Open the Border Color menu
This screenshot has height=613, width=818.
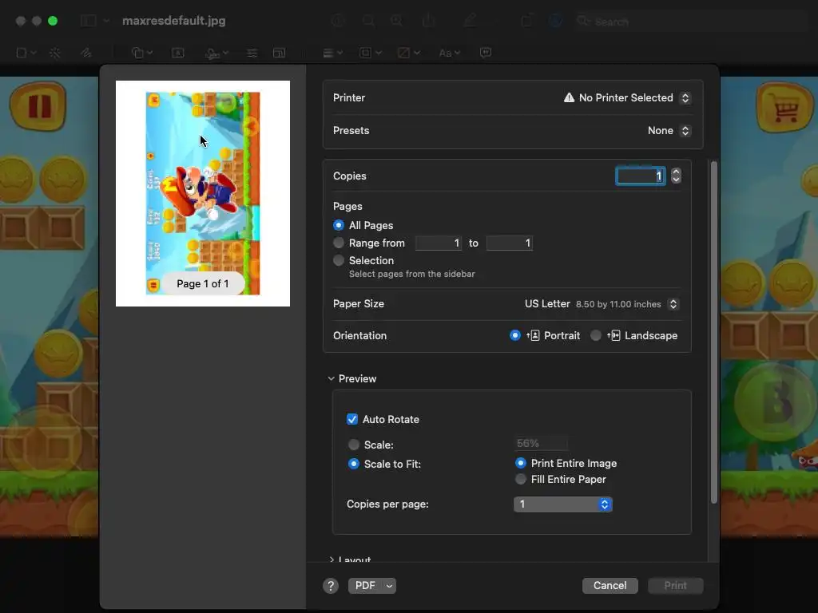tap(371, 53)
